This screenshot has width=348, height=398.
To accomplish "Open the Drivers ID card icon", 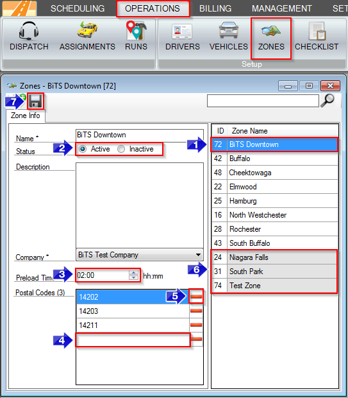I will click(182, 31).
